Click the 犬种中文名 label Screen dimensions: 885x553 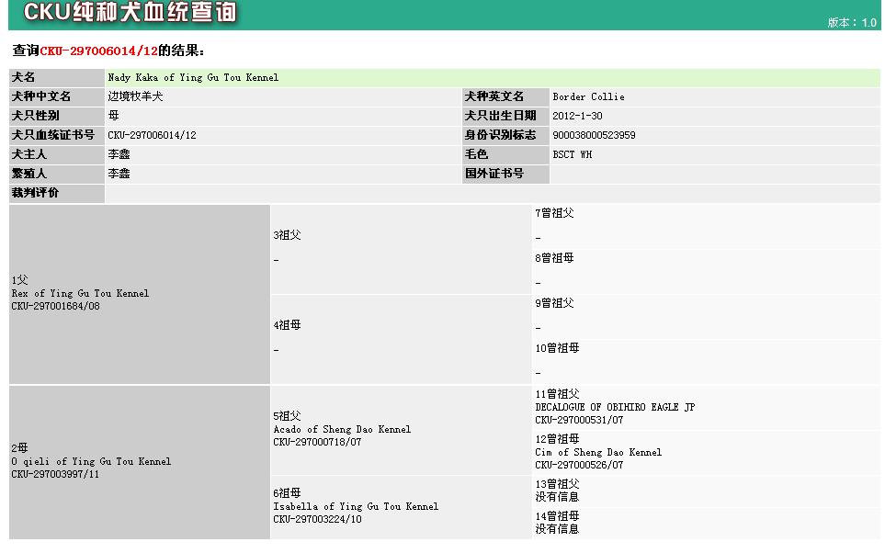pyautogui.click(x=41, y=96)
